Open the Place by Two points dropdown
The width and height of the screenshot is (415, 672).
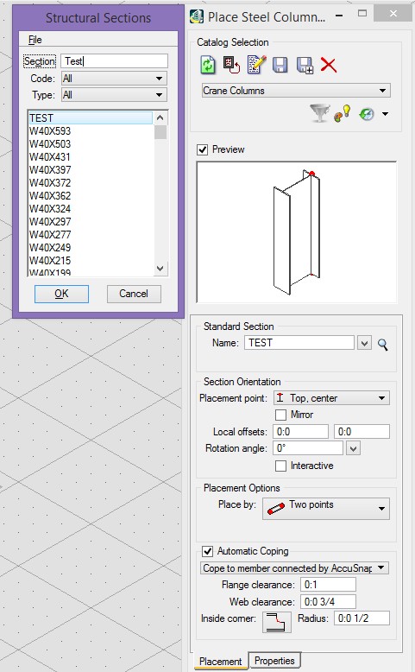pyautogui.click(x=326, y=508)
